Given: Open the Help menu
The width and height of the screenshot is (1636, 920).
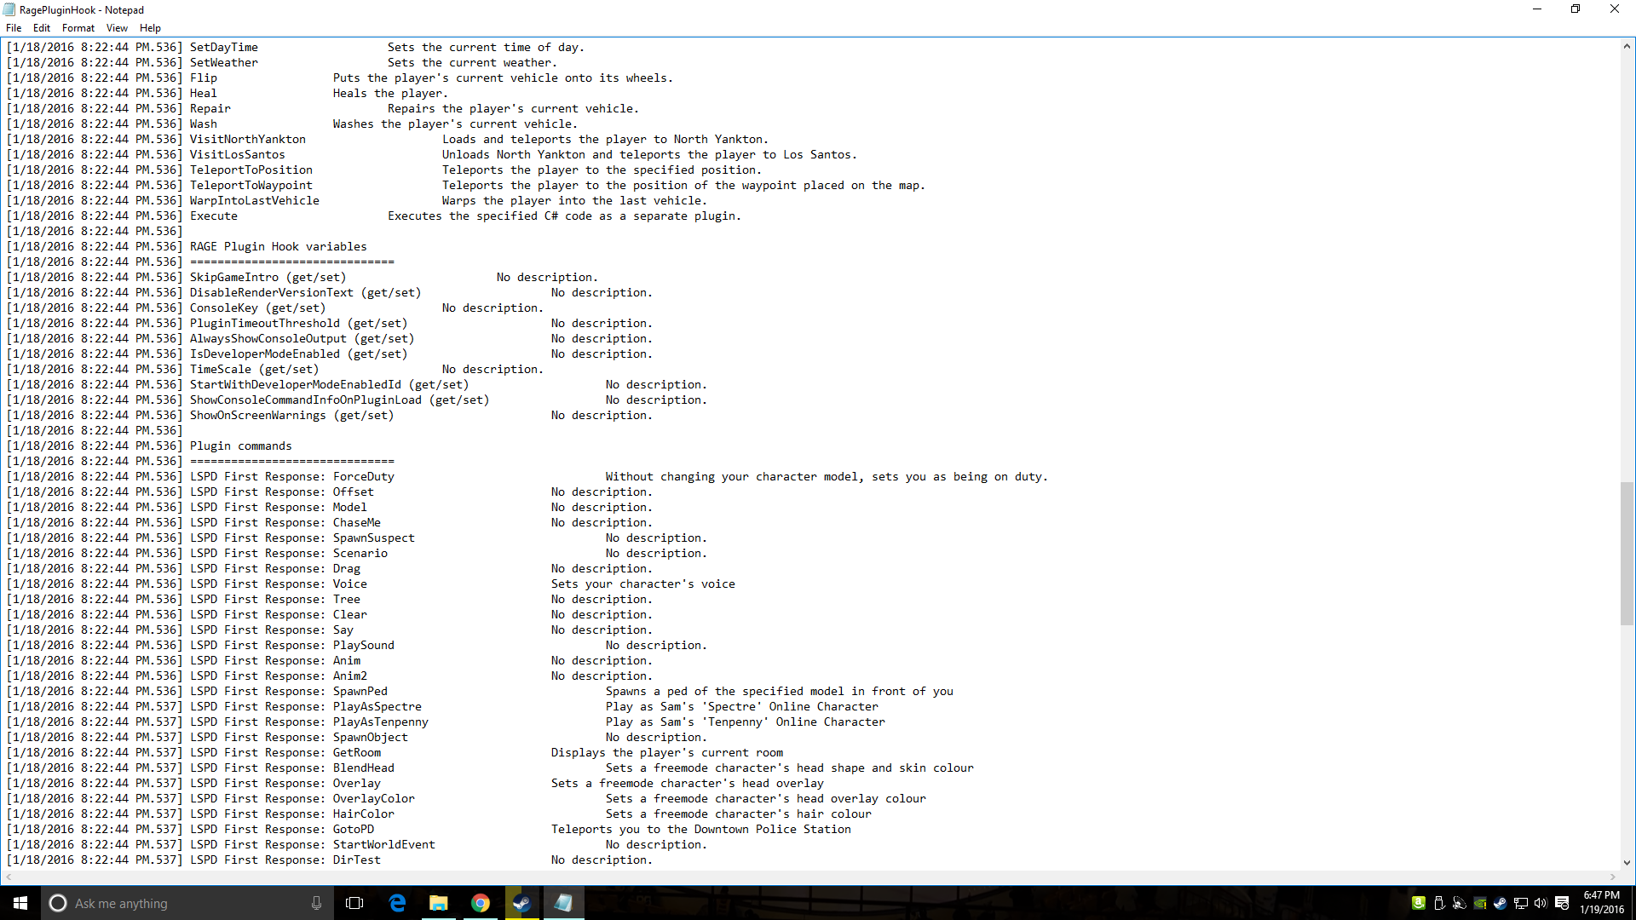Looking at the screenshot, I should click(150, 28).
